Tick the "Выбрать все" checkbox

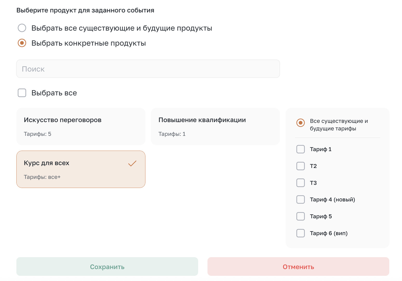point(22,93)
